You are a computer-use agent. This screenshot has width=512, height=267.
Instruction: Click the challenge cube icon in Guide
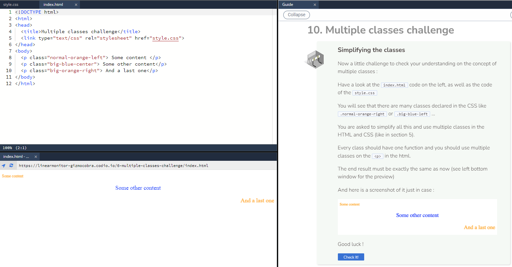point(315,59)
